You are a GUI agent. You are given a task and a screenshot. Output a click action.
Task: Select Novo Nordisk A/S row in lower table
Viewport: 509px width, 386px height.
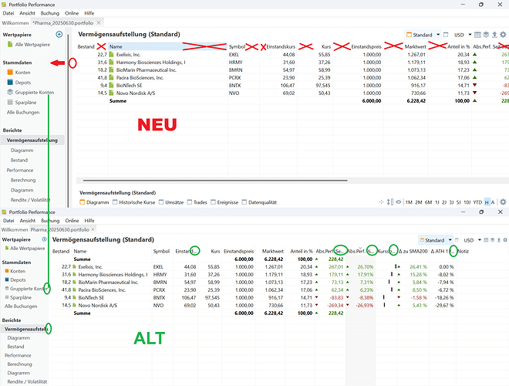[x=253, y=305]
